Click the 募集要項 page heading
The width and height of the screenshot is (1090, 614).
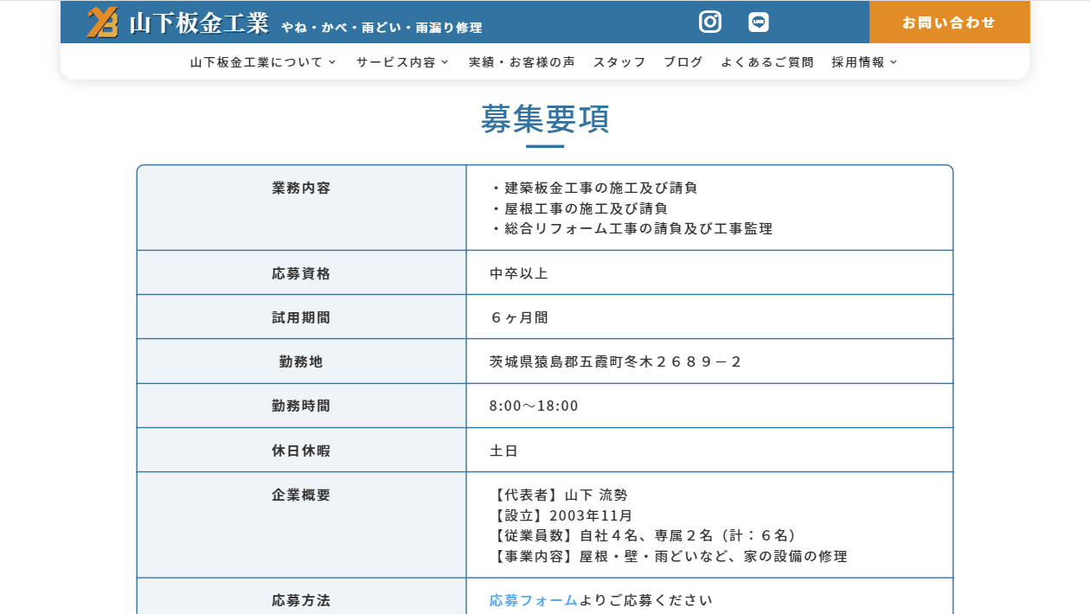pyautogui.click(x=545, y=119)
